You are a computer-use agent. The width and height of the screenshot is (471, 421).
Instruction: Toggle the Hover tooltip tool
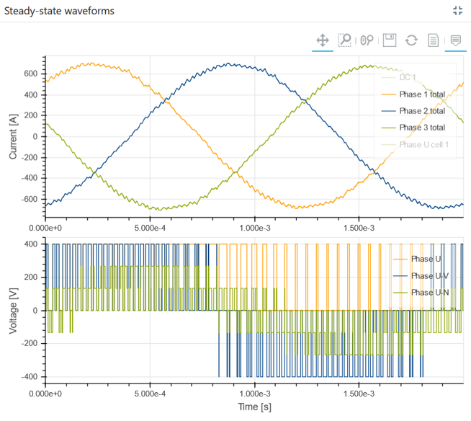point(455,40)
